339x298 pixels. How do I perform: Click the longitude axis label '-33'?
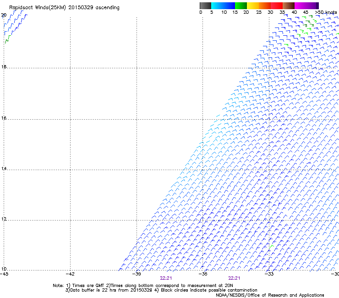(x=269, y=274)
